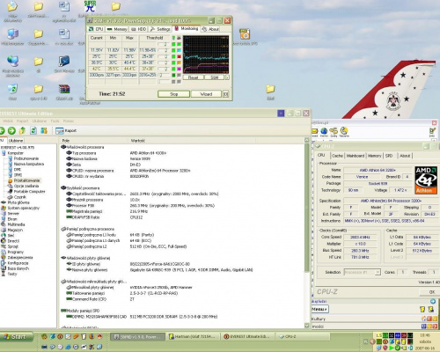This screenshot has height=352, width=440.
Task: Select System operacyjny in EVEREST tree
Action: tap(23, 208)
